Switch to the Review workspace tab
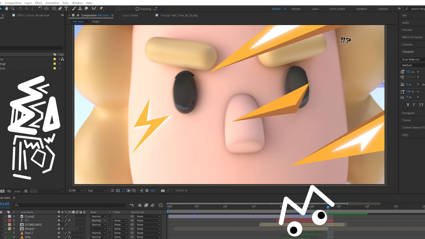The width and height of the screenshot is (425, 239). pyautogui.click(x=296, y=9)
